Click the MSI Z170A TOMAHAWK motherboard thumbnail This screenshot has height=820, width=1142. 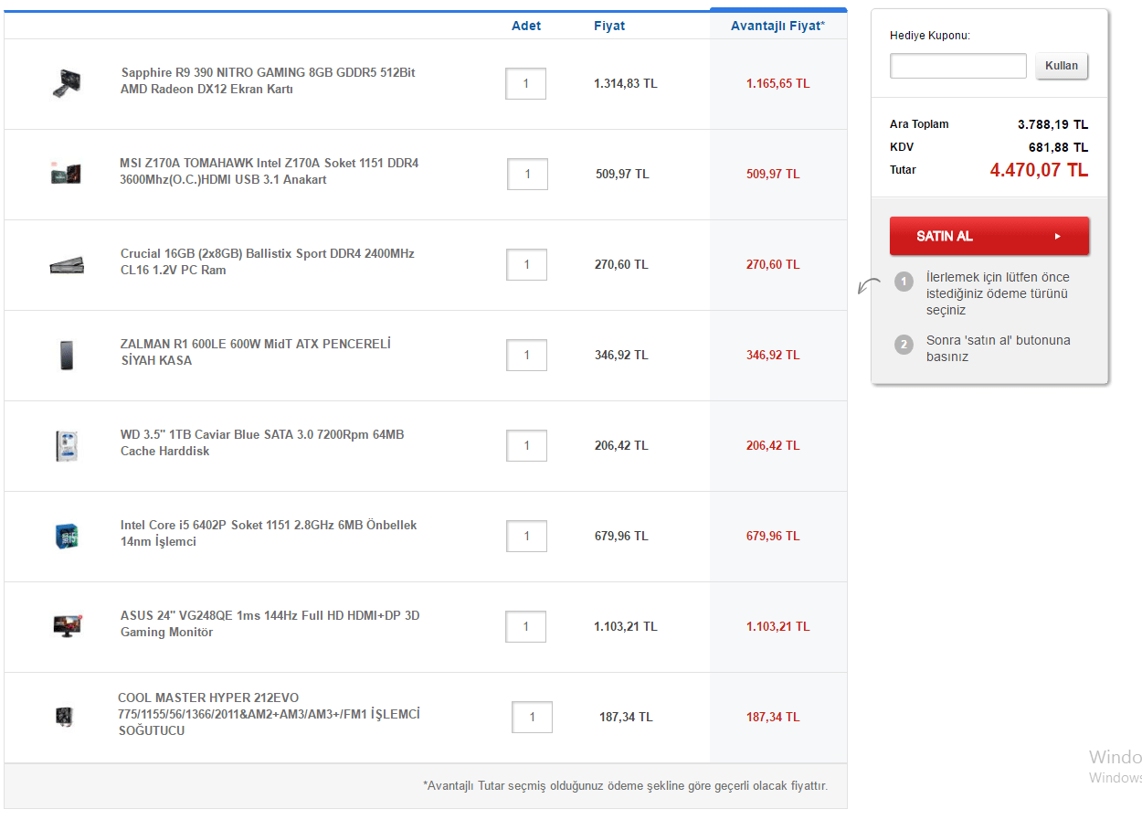(x=67, y=173)
